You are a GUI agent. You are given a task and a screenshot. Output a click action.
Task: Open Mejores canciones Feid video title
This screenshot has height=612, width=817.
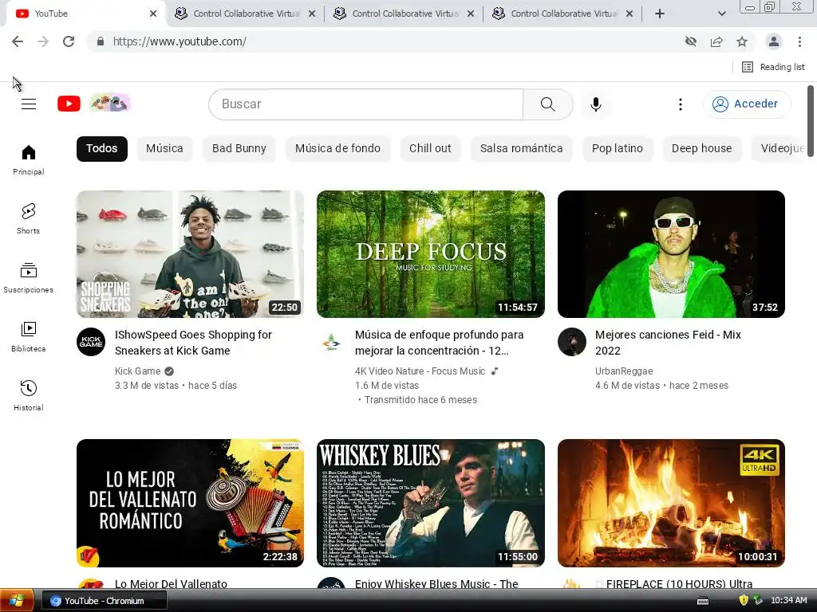[x=668, y=343]
